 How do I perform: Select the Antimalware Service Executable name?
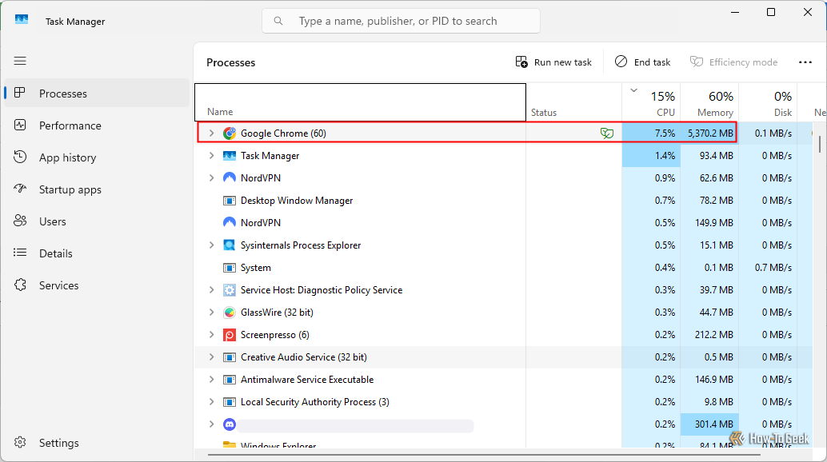(x=307, y=380)
